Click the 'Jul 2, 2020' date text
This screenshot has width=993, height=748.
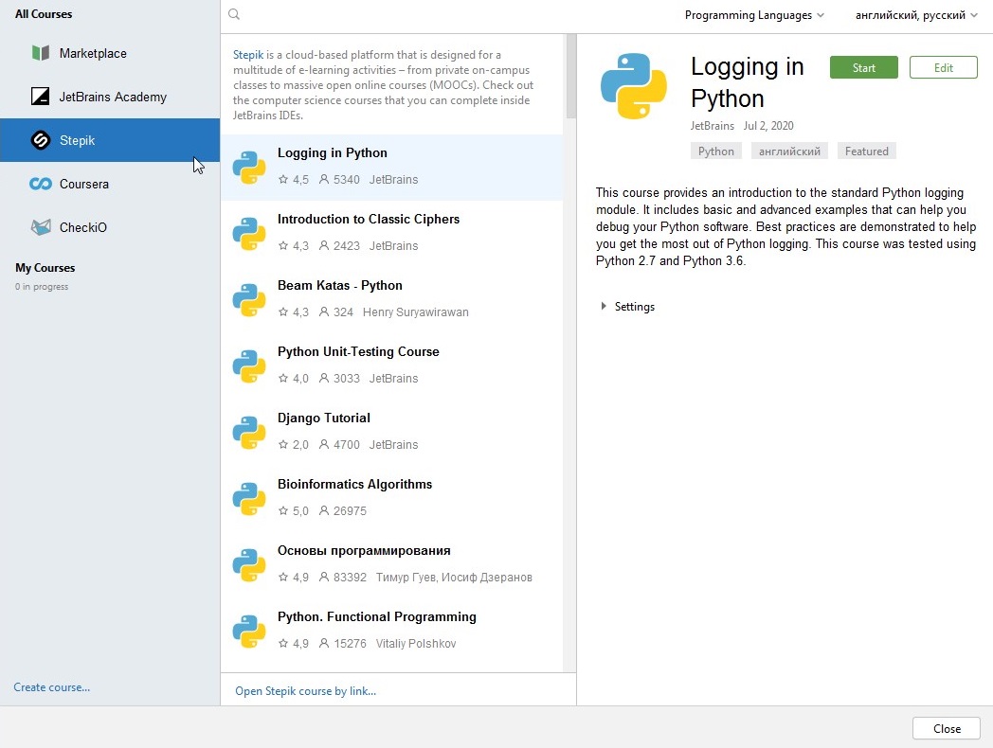coord(768,125)
